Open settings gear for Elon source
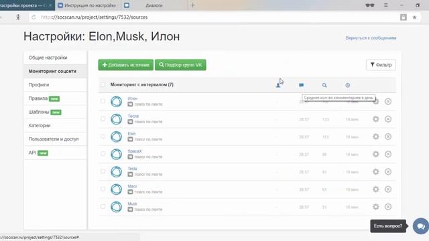The width and height of the screenshot is (429, 241). click(375, 137)
